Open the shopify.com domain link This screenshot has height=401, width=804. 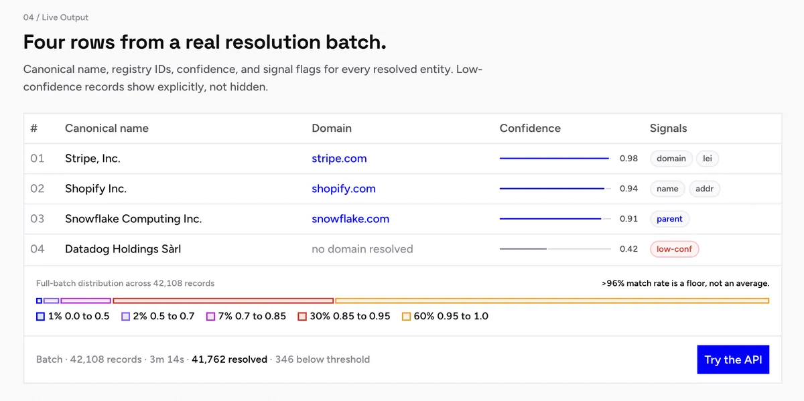(x=344, y=189)
